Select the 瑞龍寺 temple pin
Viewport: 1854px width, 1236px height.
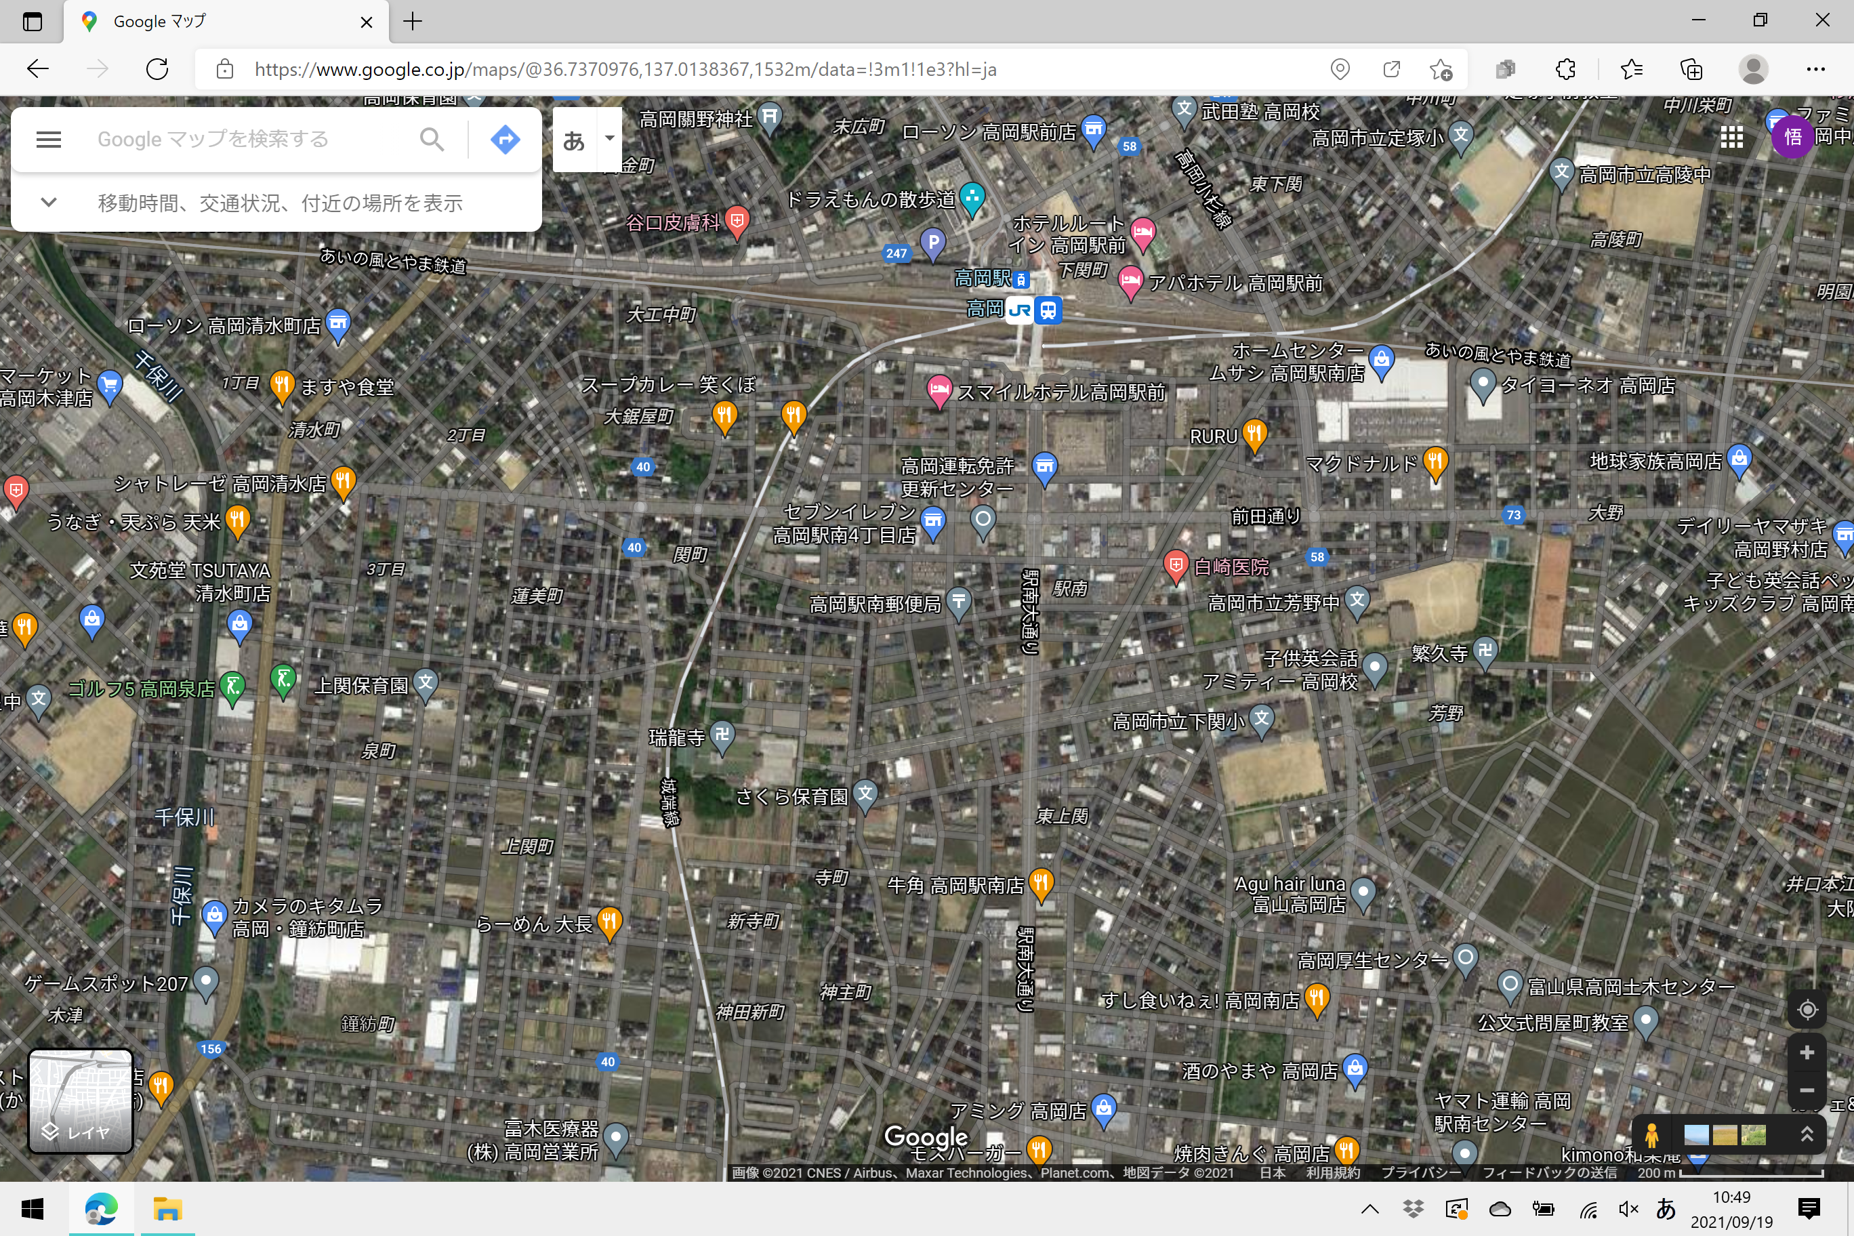tap(722, 738)
